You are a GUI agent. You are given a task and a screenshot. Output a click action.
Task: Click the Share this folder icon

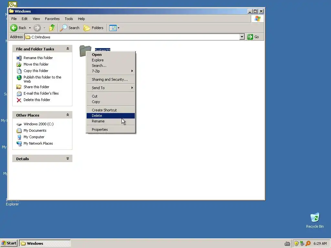[x=19, y=87]
